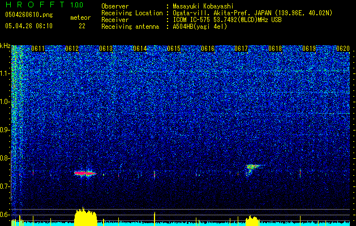Click the 0616 time marker

tap(208, 49)
